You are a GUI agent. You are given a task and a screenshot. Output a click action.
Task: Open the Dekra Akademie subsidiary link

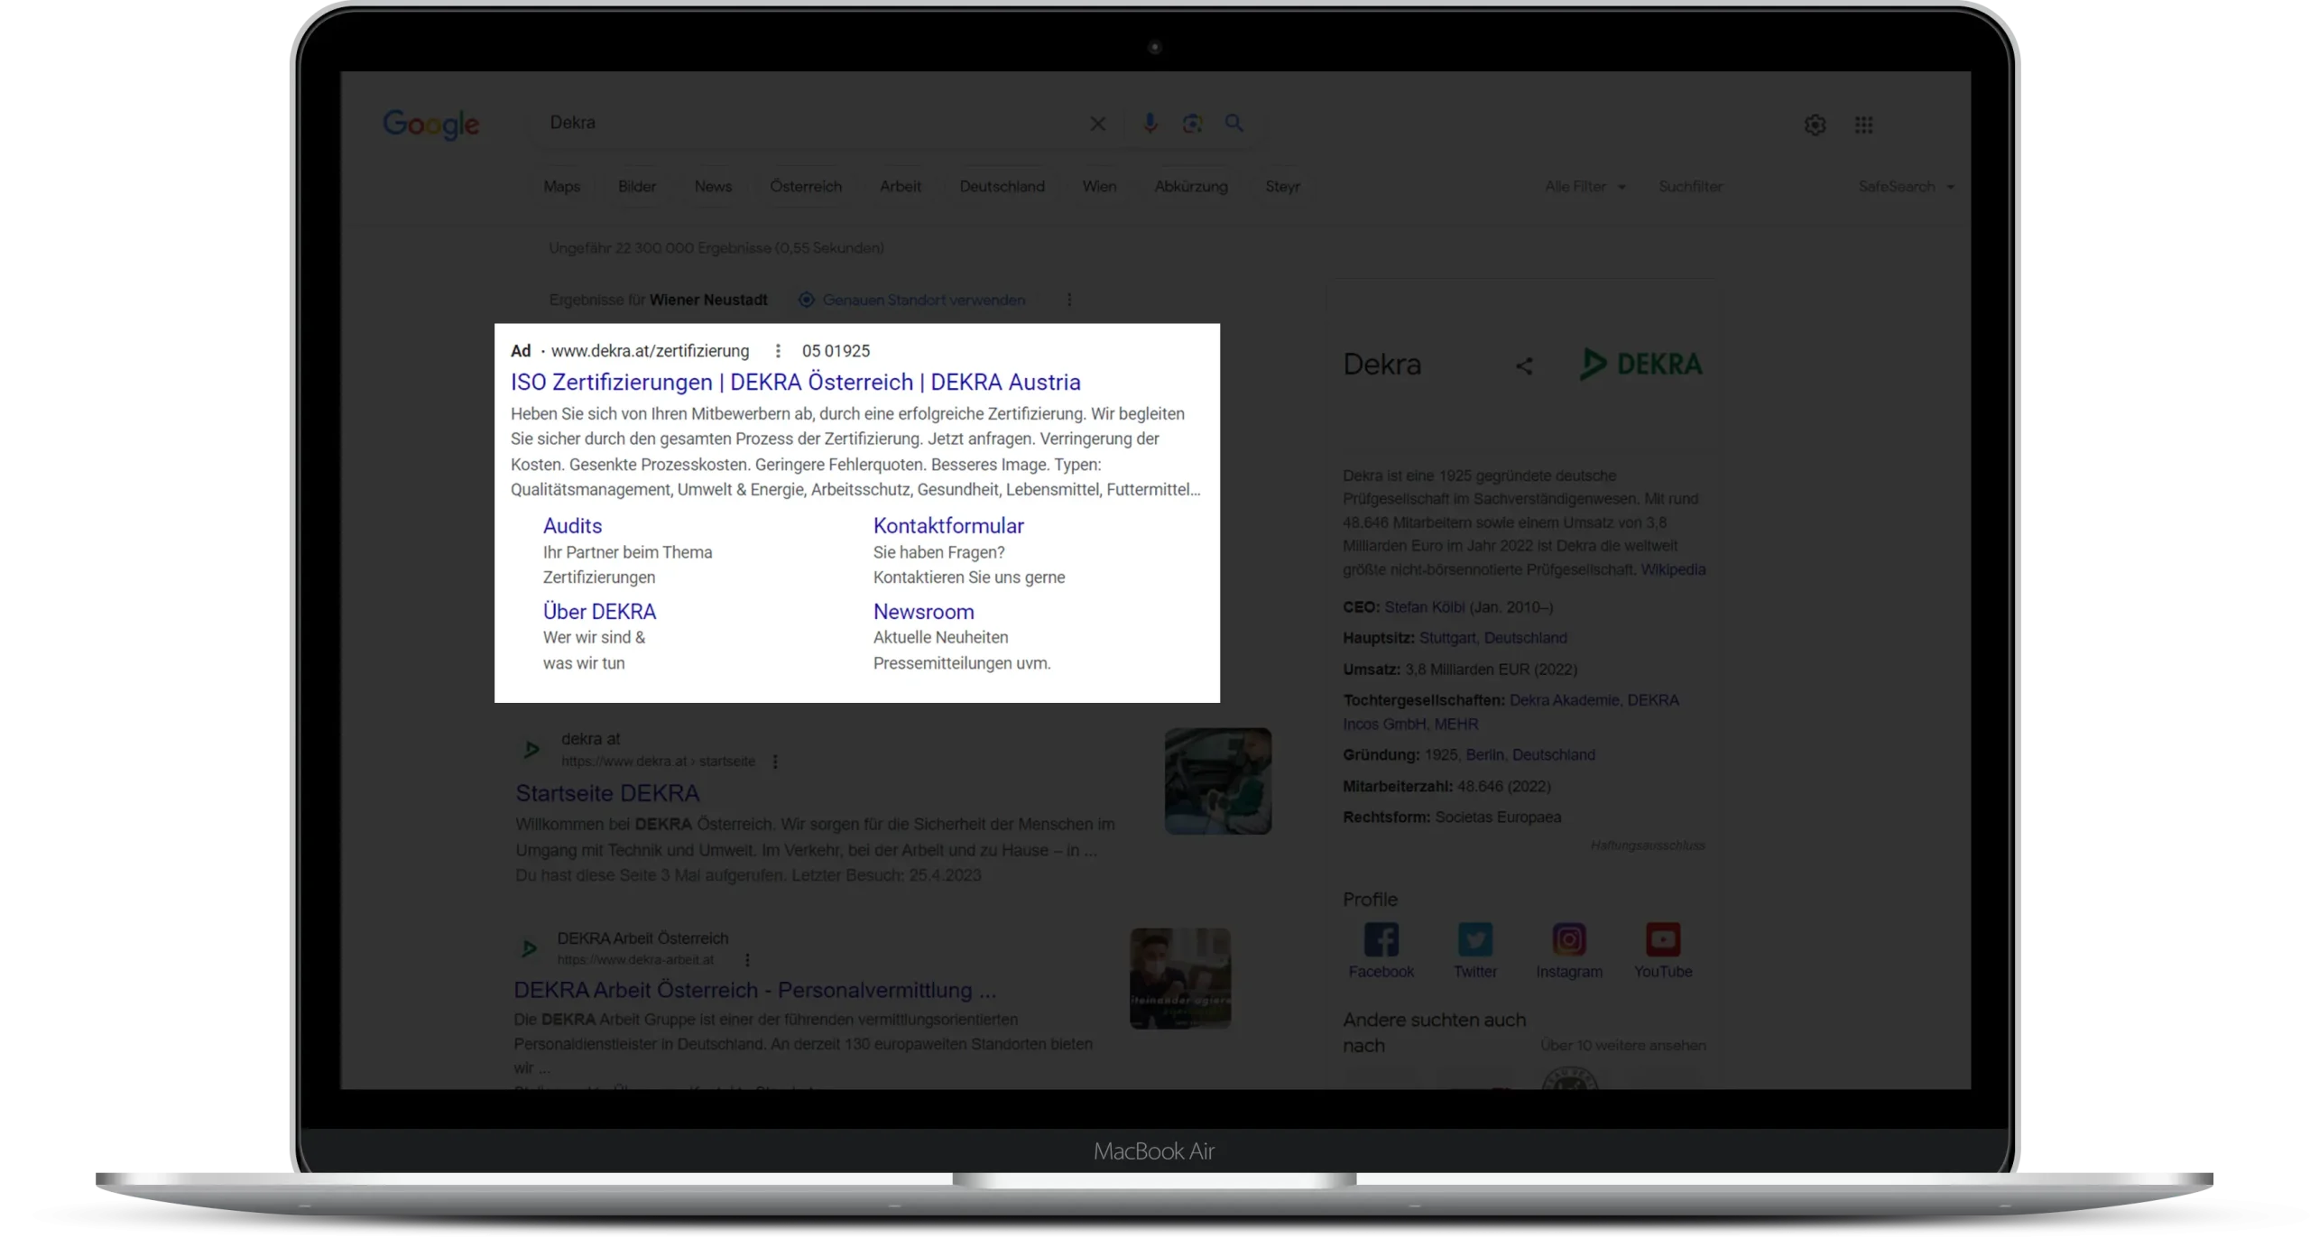[1564, 700]
